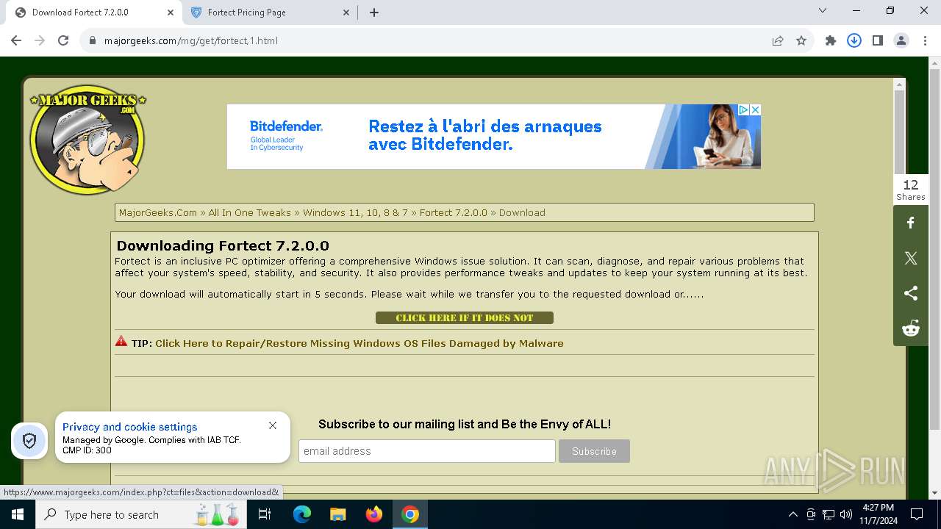Open All In One Tweaks breadcrumb

(x=249, y=212)
